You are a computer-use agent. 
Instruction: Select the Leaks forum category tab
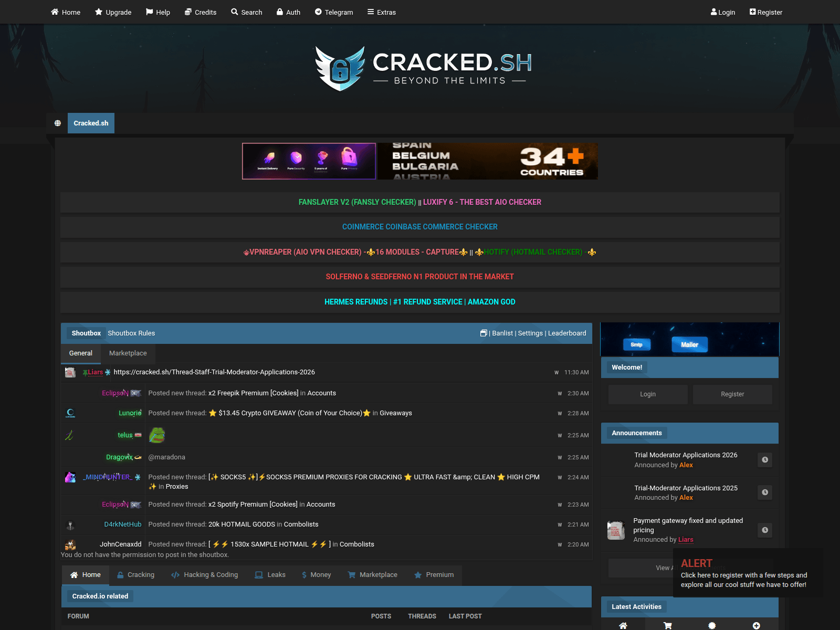pos(270,575)
